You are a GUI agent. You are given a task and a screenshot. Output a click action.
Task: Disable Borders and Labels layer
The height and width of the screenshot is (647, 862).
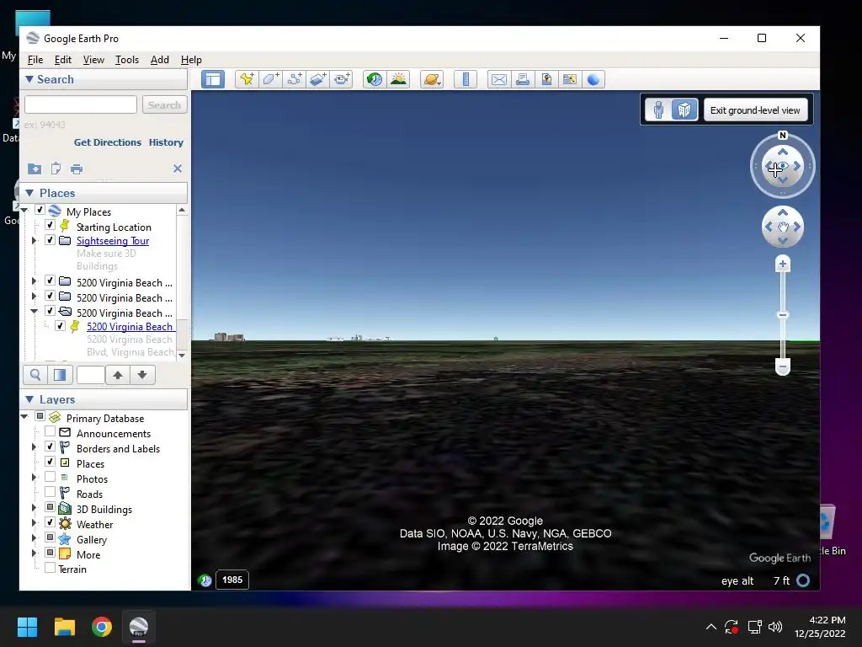coord(50,446)
